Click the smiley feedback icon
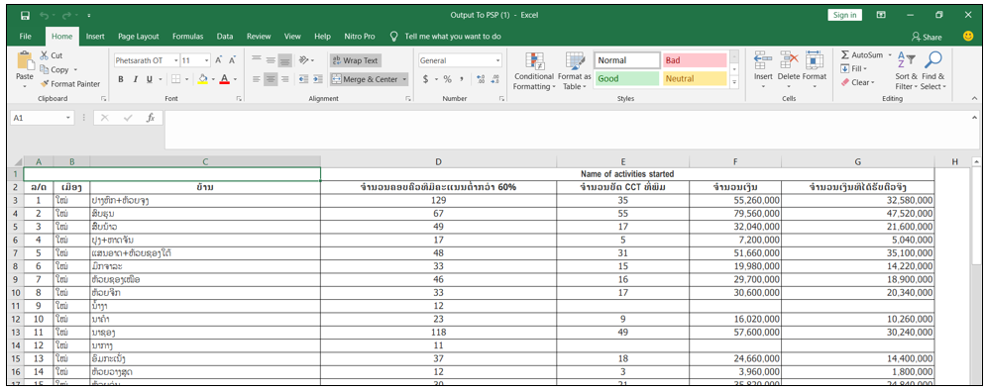This screenshot has height=391, width=985. [968, 37]
